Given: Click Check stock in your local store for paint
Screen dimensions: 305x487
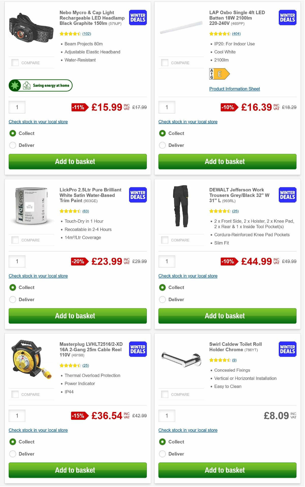Looking at the screenshot, I should tap(38, 276).
